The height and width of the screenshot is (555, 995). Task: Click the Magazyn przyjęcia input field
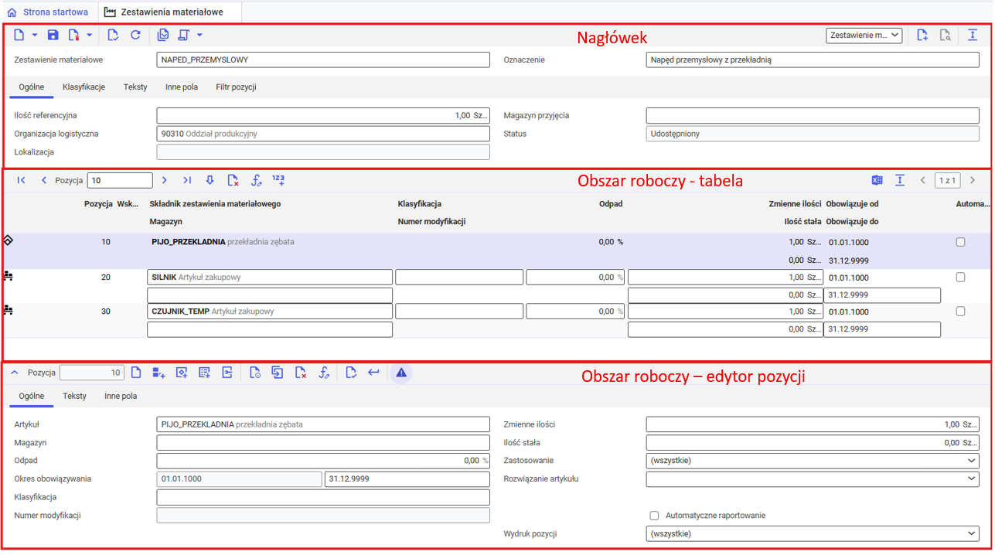click(x=812, y=116)
